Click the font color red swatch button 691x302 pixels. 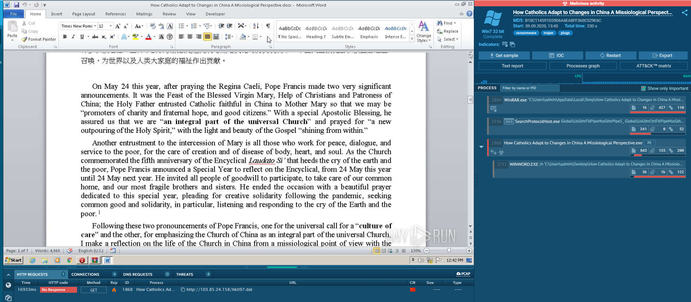(x=148, y=37)
